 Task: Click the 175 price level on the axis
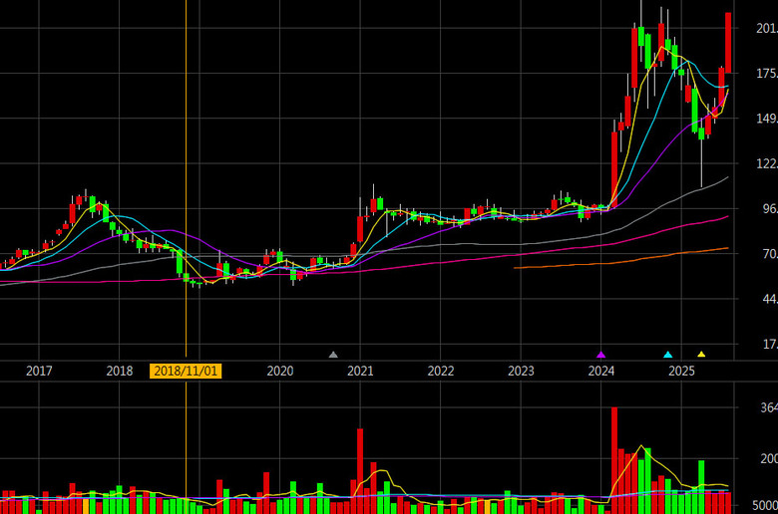coord(767,74)
